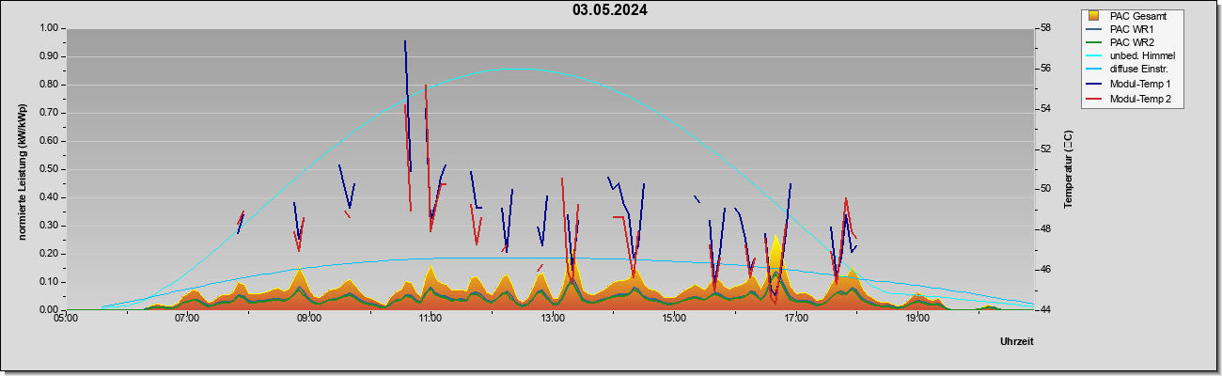Click the 58 temperature axis value
The width and height of the screenshot is (1222, 376).
(1046, 28)
